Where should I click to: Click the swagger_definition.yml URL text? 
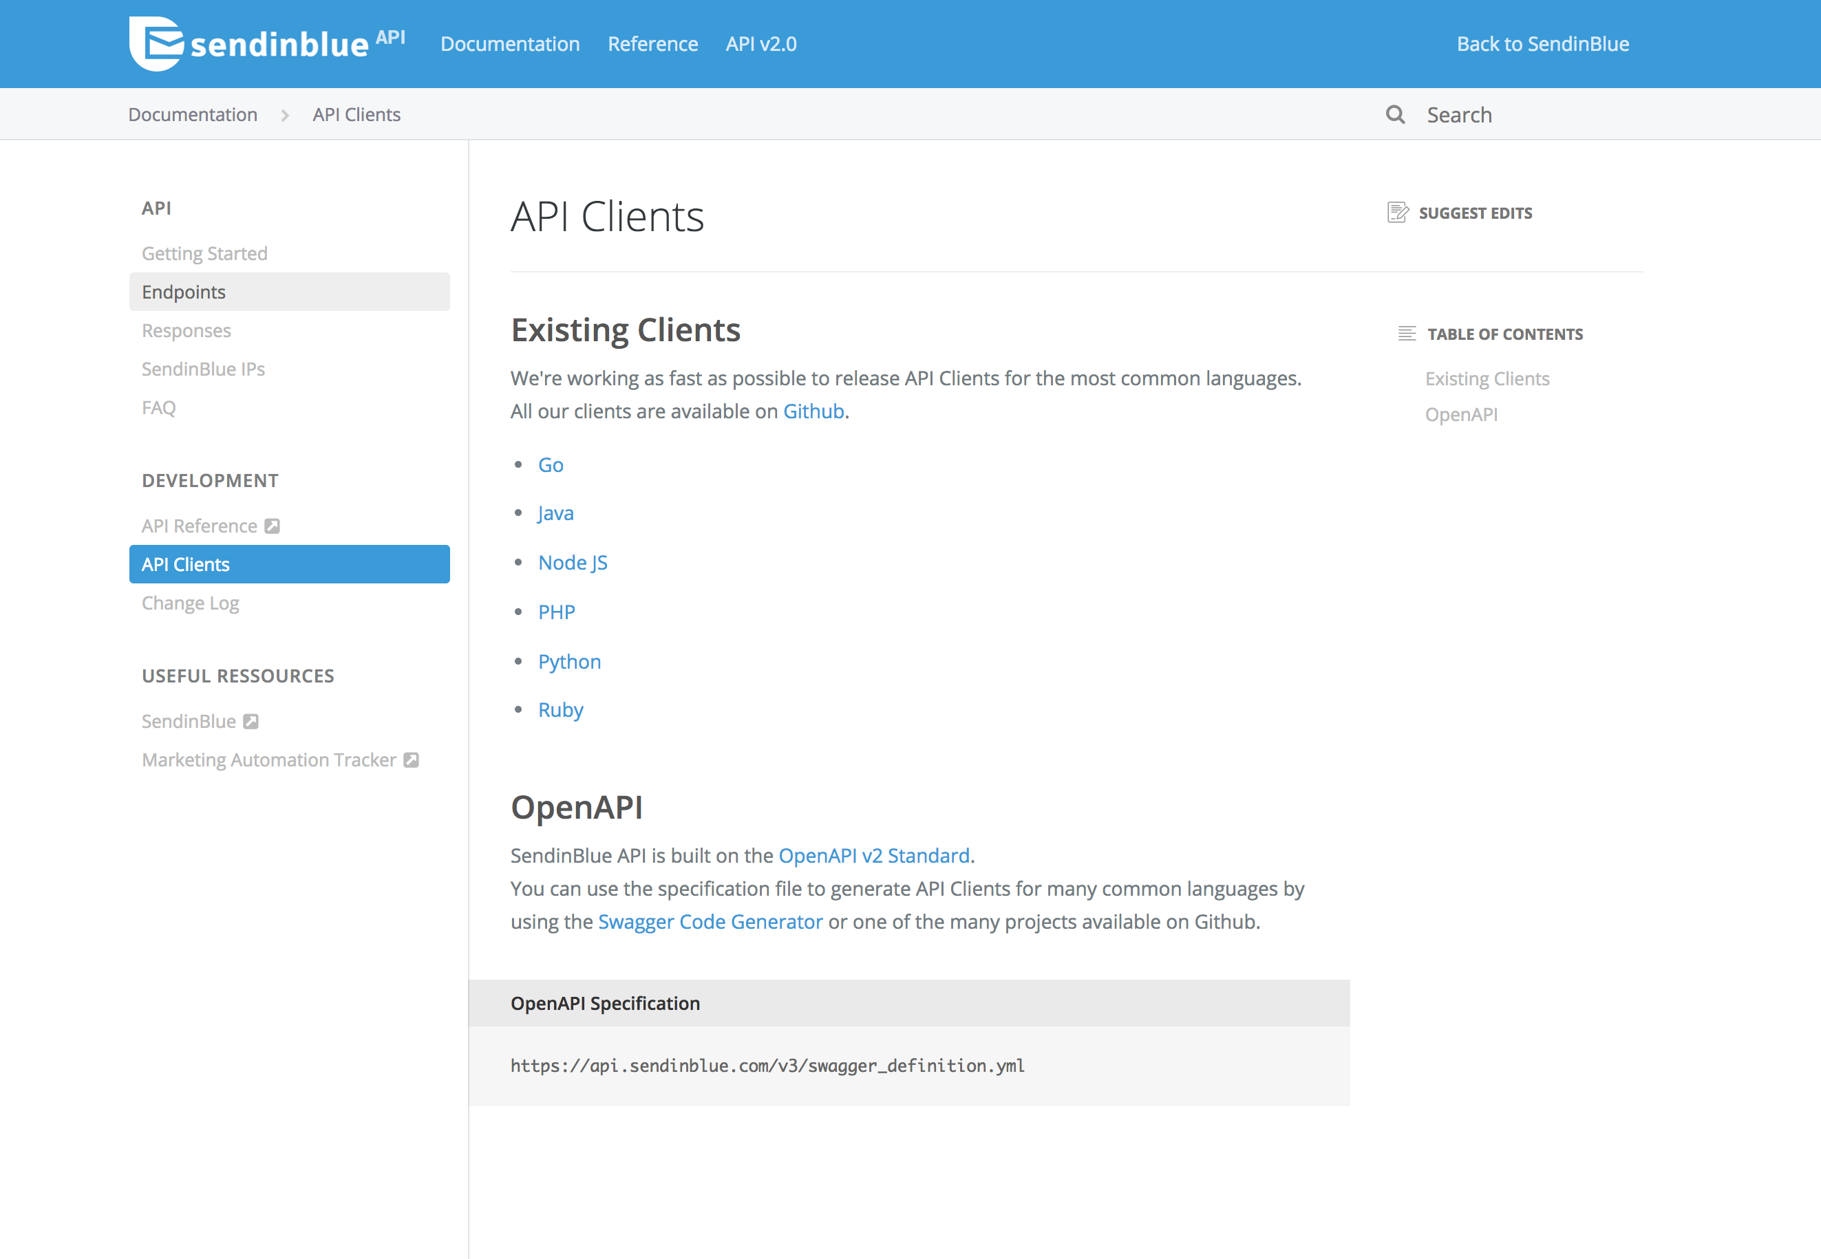point(767,1066)
